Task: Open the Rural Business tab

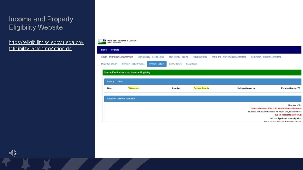Action: click(x=200, y=57)
